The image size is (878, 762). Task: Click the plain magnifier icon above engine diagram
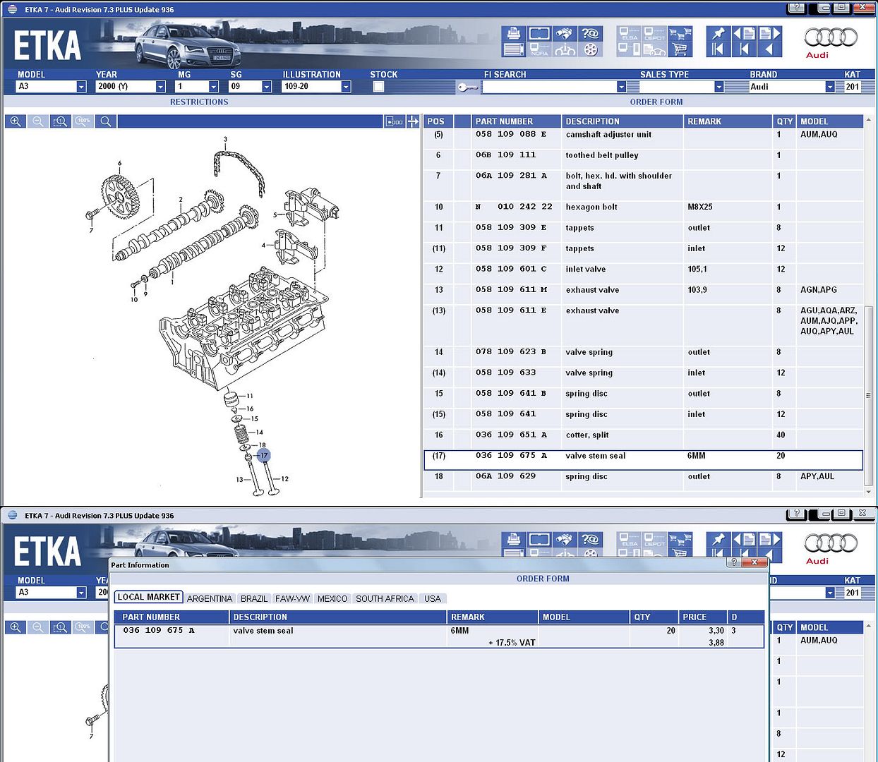coord(106,121)
